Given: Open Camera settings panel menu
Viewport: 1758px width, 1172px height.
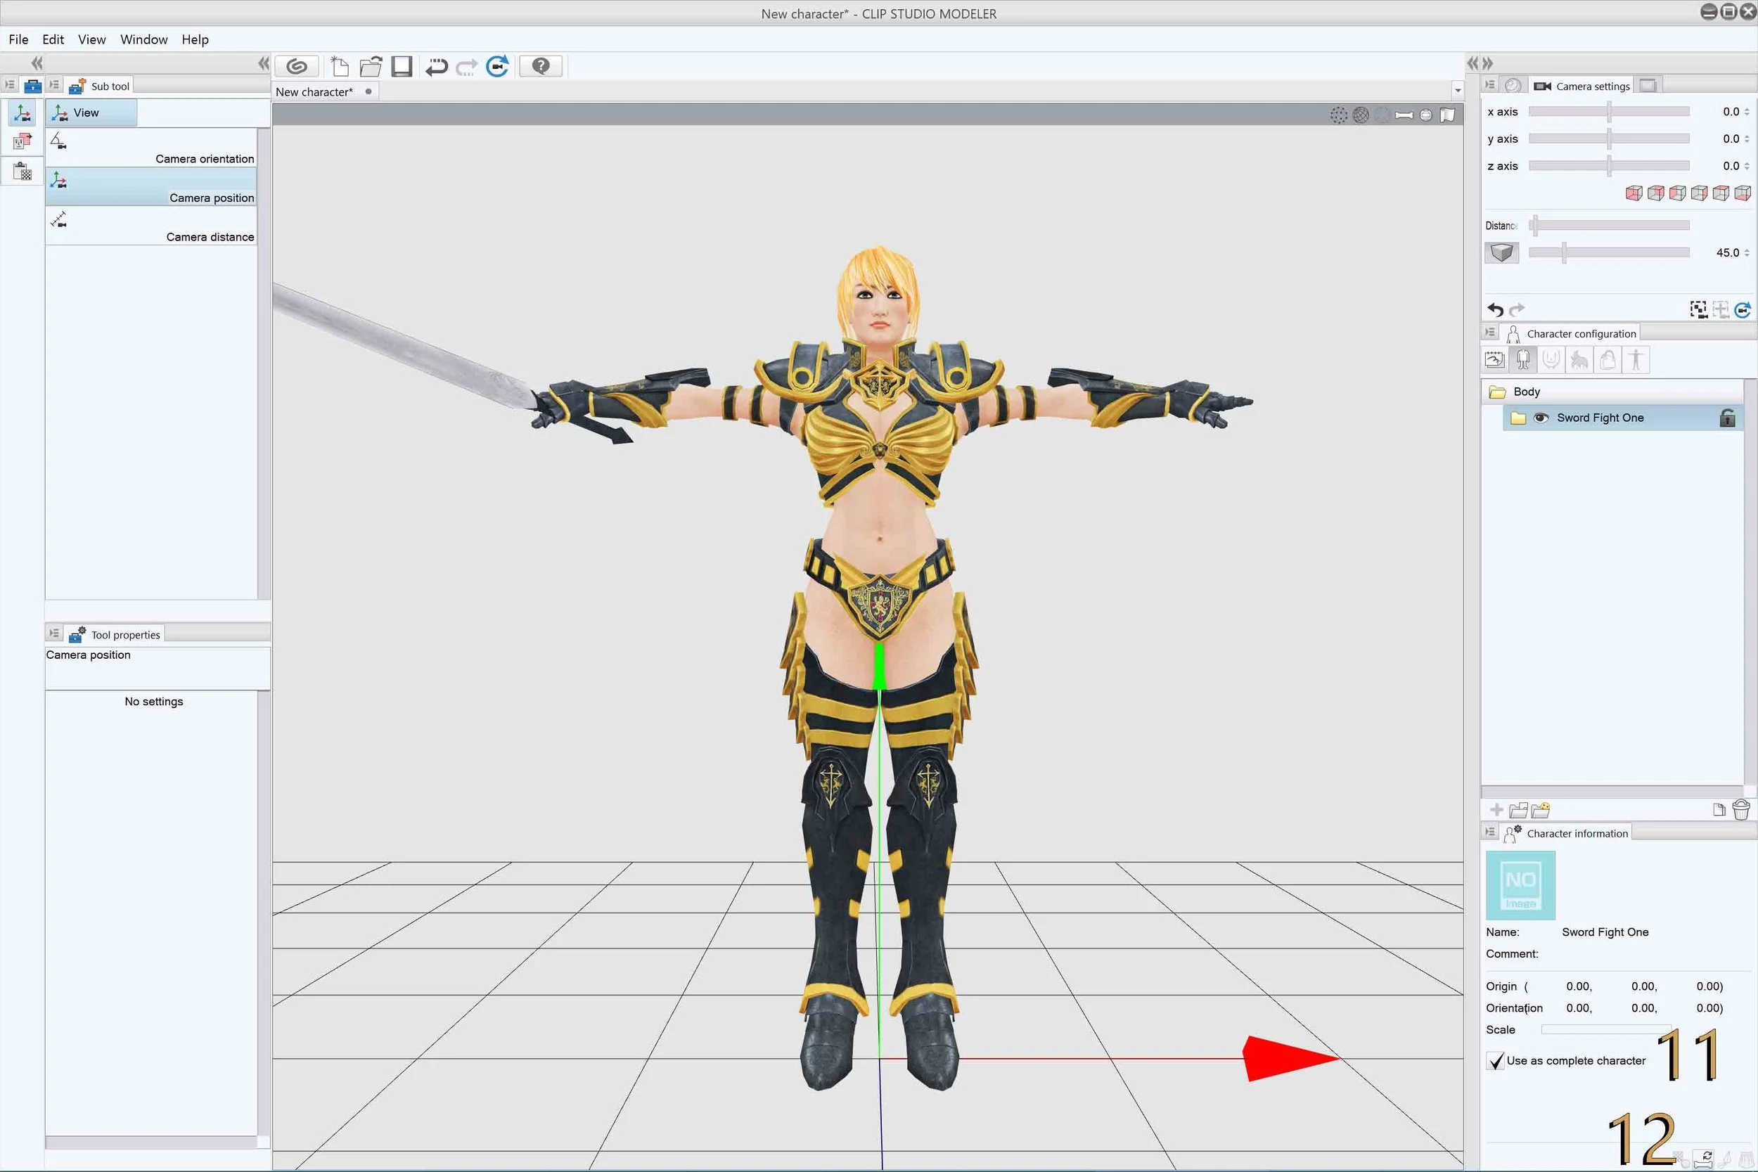Looking at the screenshot, I should [x=1489, y=85].
